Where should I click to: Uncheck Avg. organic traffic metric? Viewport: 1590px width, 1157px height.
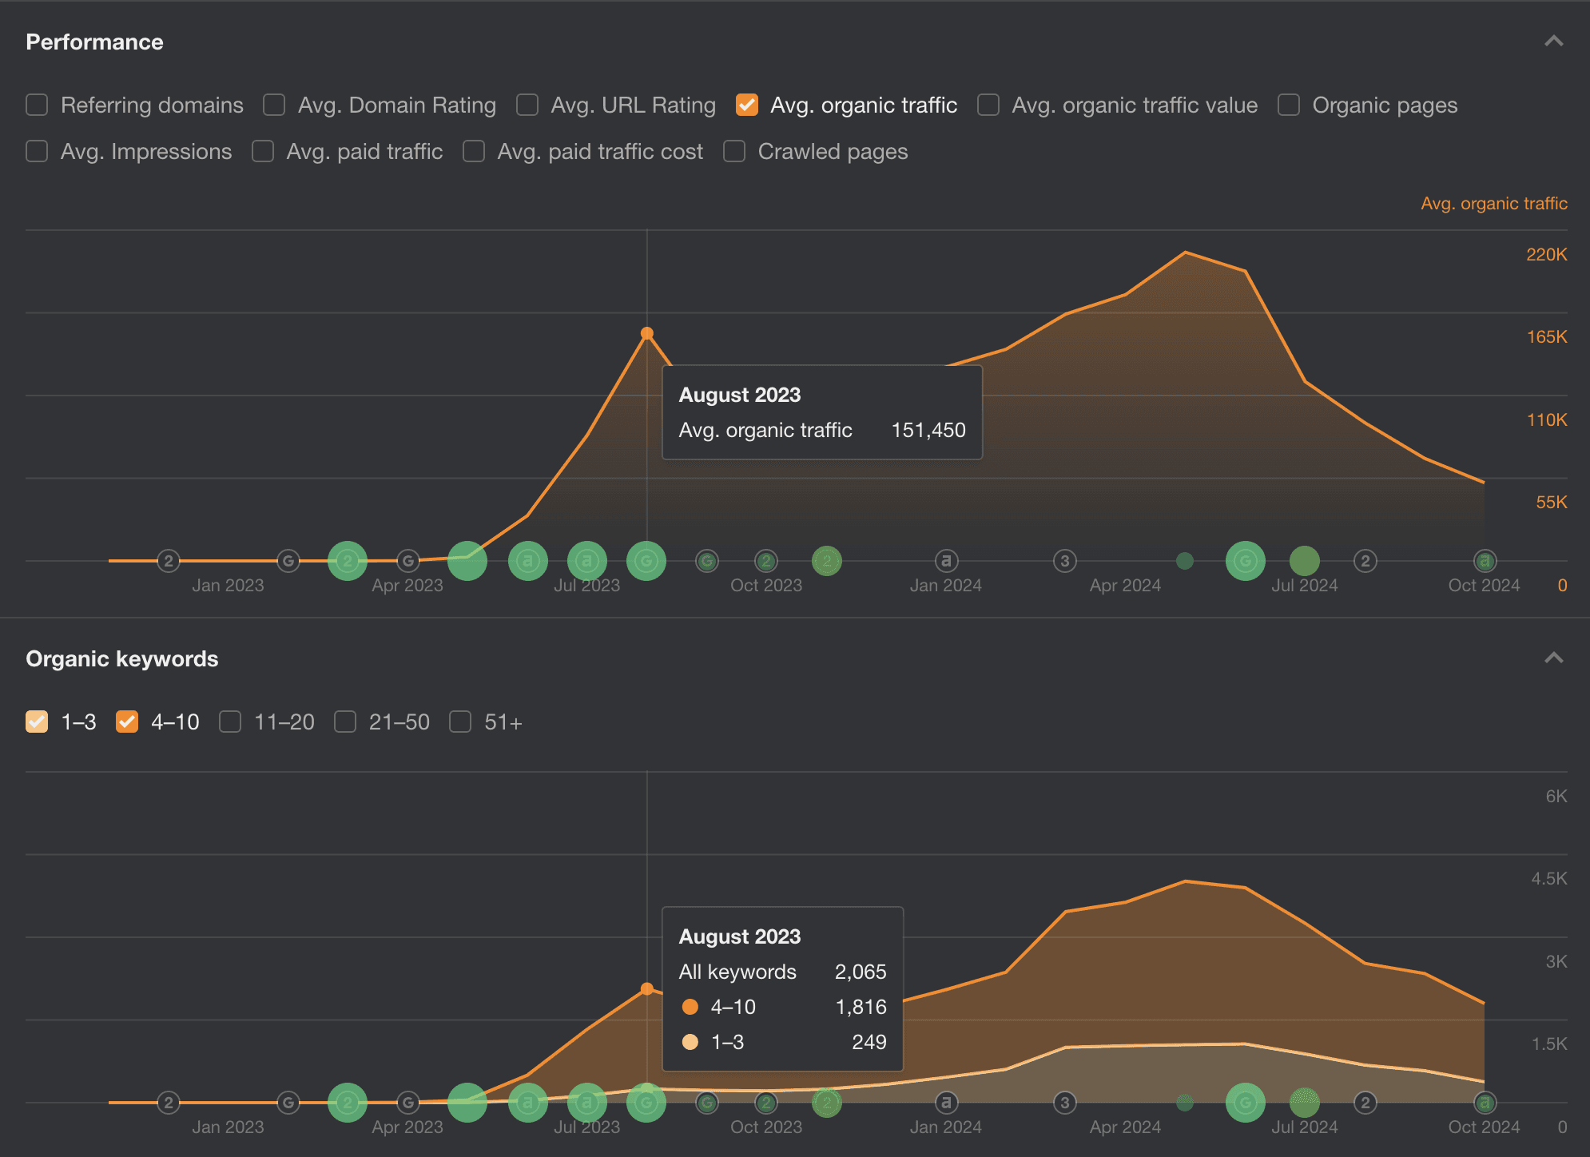point(746,105)
